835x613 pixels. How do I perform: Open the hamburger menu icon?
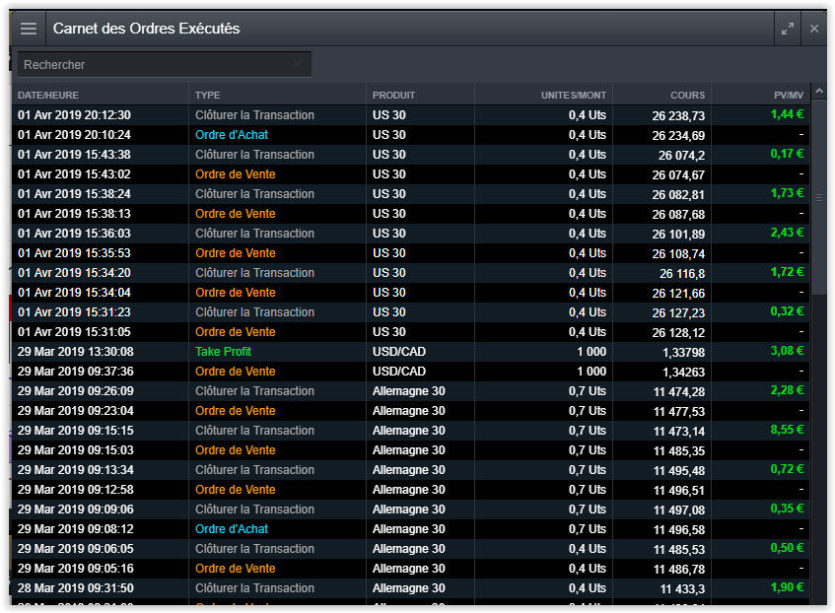[x=29, y=29]
